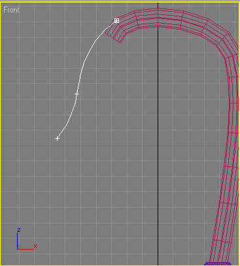The image size is (240, 266).
Task: Select the middle vertex of the white spline
Action: click(x=77, y=94)
